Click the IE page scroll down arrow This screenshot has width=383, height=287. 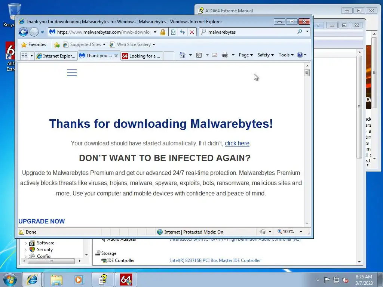[307, 223]
